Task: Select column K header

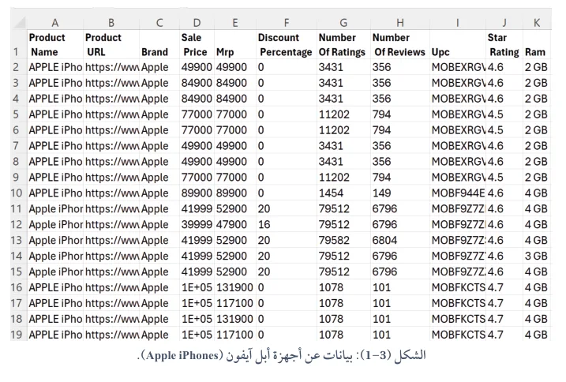Action: pos(537,23)
